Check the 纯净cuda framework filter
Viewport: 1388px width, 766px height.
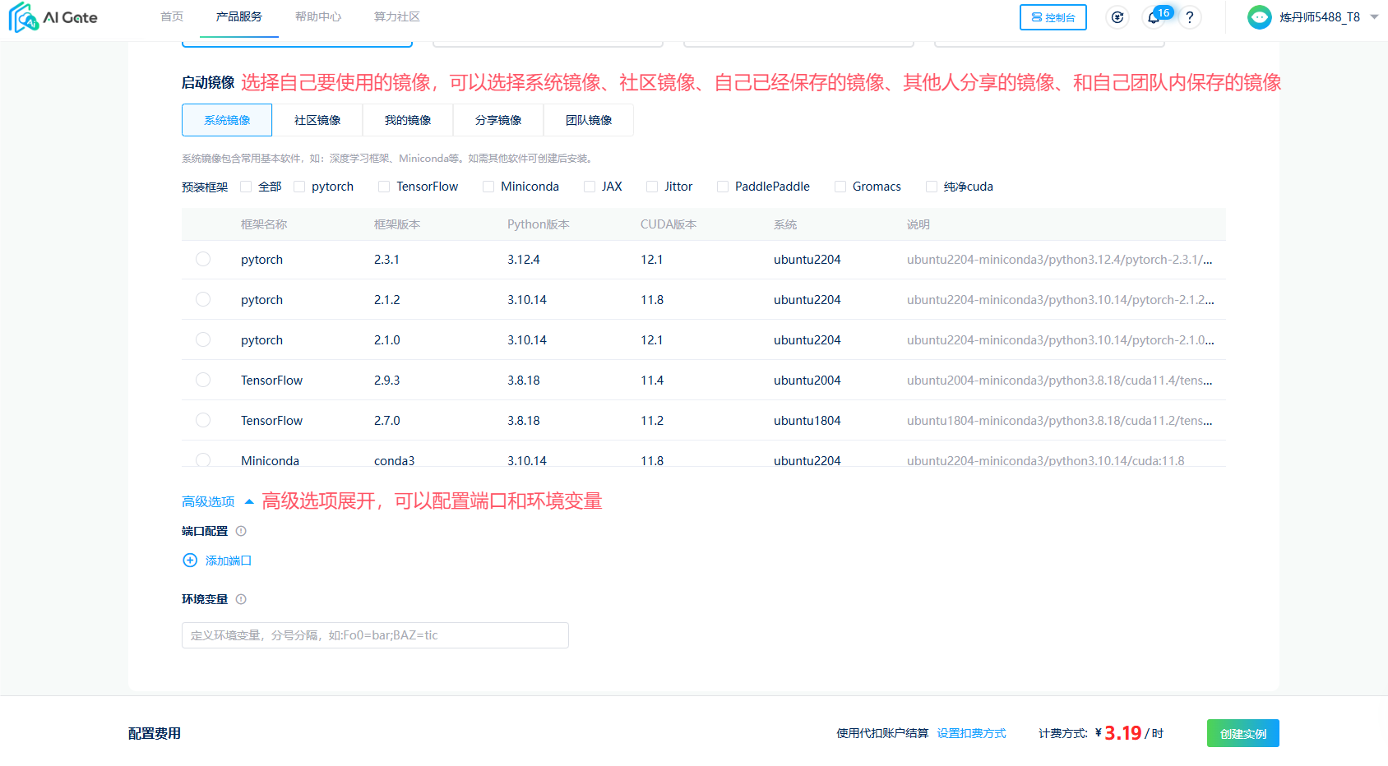coord(932,187)
